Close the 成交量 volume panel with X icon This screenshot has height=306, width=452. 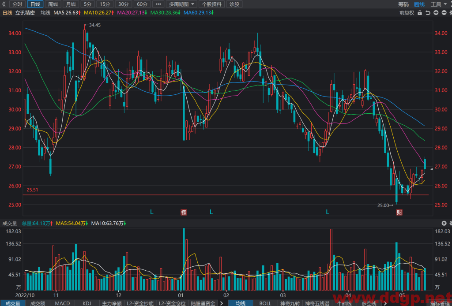[444, 223]
